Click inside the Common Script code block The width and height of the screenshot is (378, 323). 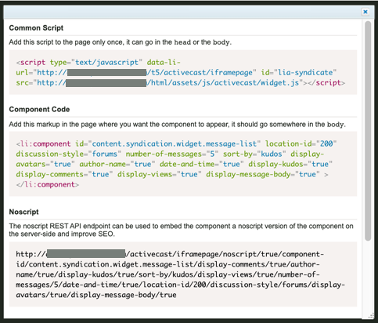(183, 72)
